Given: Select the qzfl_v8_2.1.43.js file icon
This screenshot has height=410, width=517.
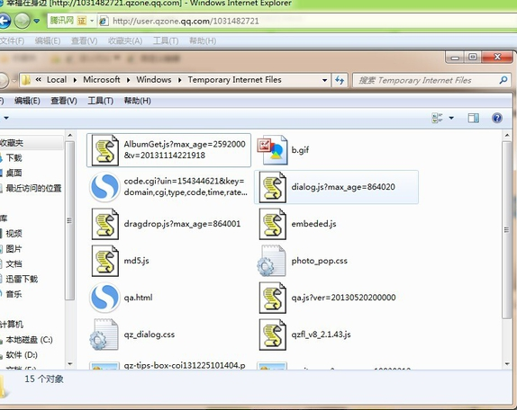Looking at the screenshot, I should point(272,334).
